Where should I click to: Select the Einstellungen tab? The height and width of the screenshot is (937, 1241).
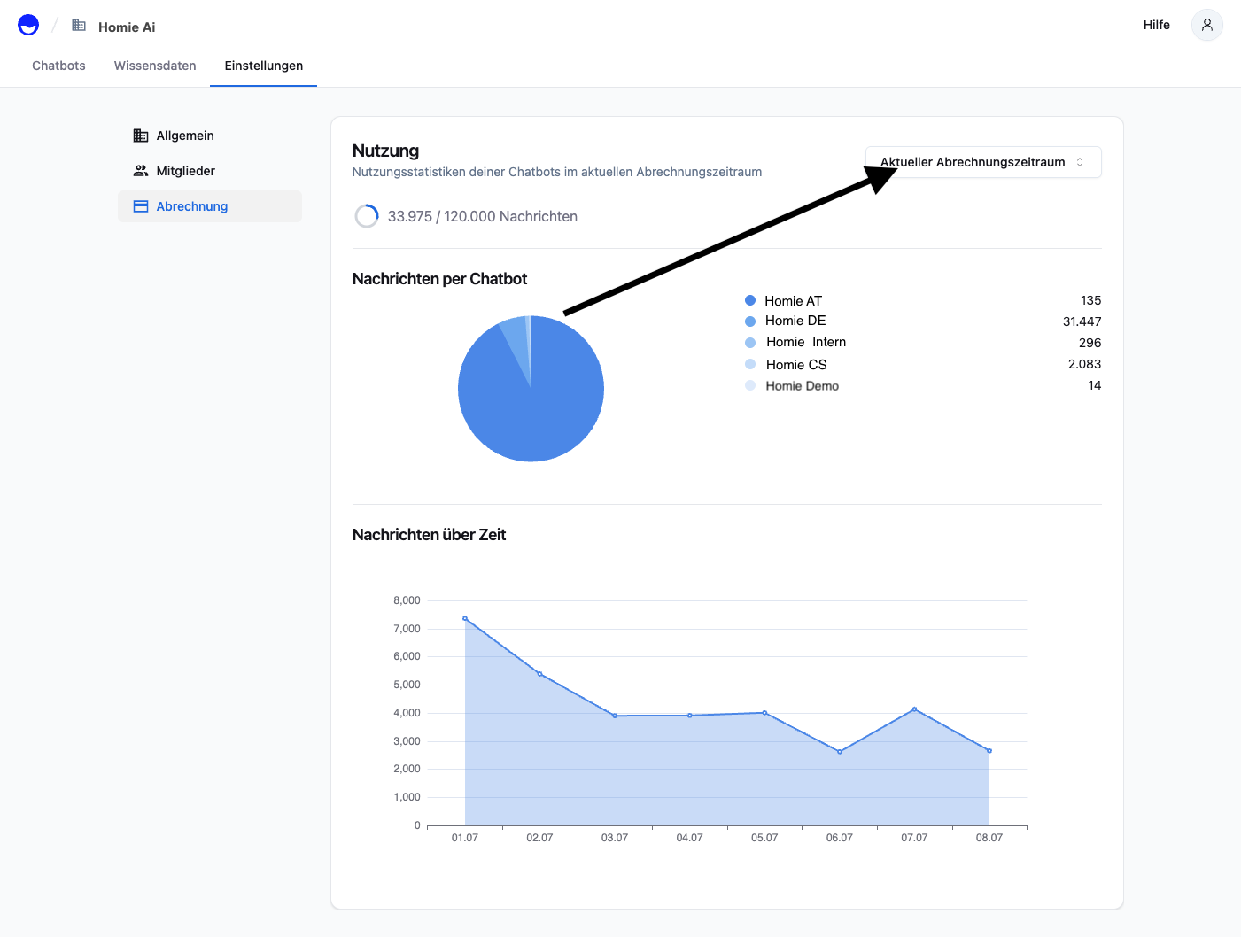pyautogui.click(x=264, y=66)
